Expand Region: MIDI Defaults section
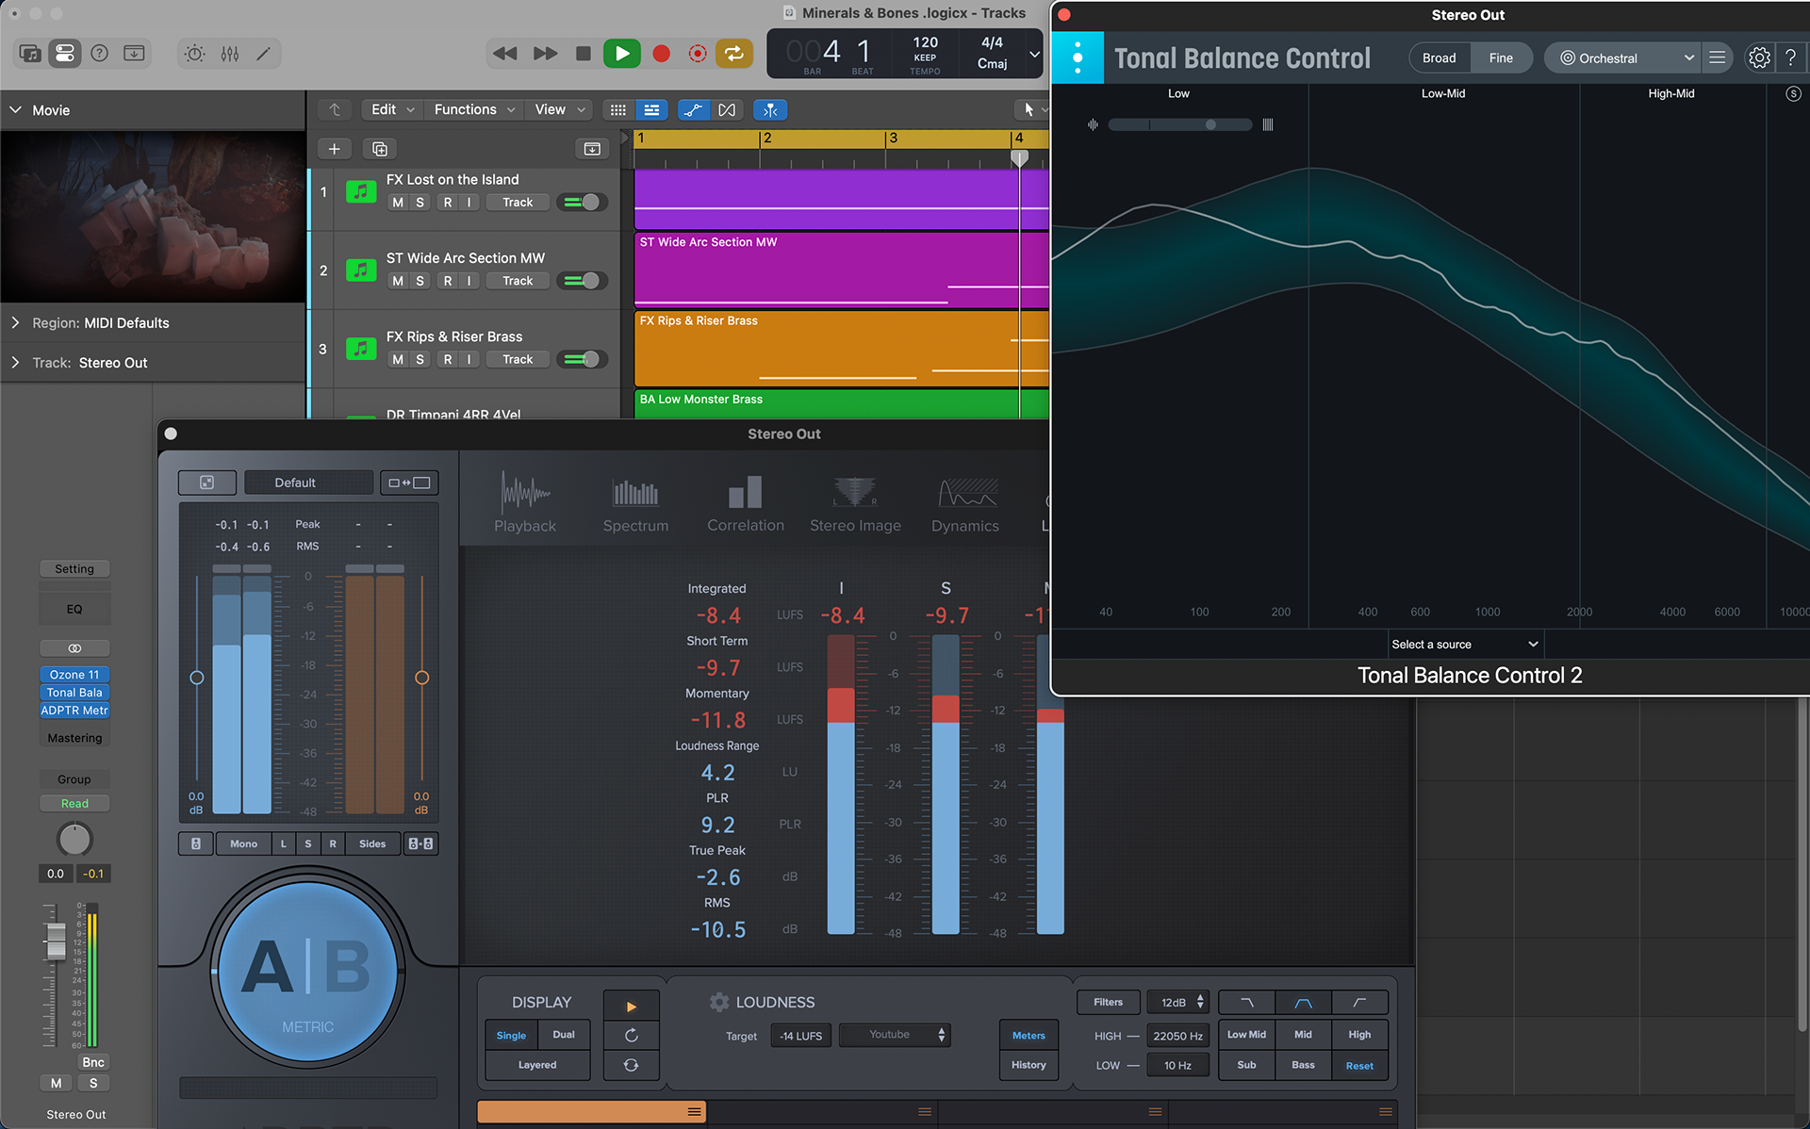1810x1129 pixels. [15, 322]
